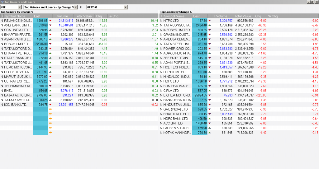
Task: Click the down arrow beside ICICI BANK price
Action: 50,105
